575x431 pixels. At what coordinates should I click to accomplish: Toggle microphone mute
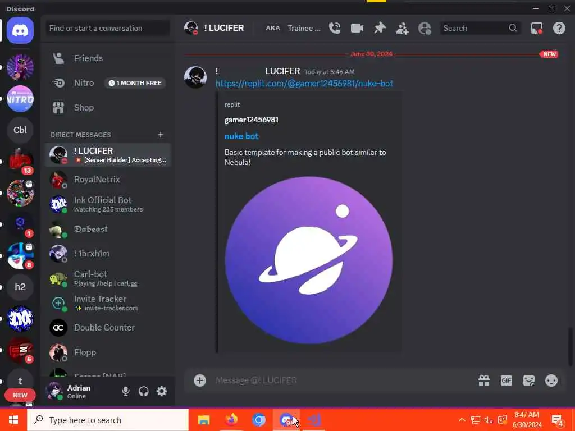125,391
